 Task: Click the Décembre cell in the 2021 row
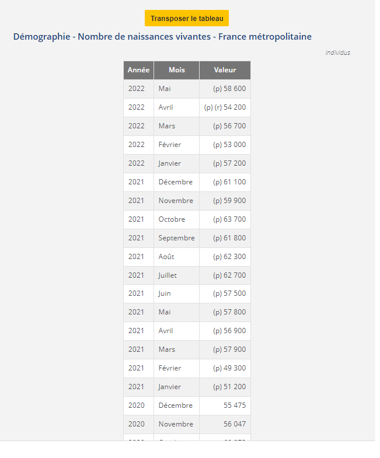pos(175,182)
